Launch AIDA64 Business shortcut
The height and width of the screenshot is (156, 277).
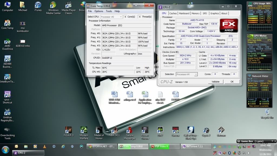coord(7,62)
